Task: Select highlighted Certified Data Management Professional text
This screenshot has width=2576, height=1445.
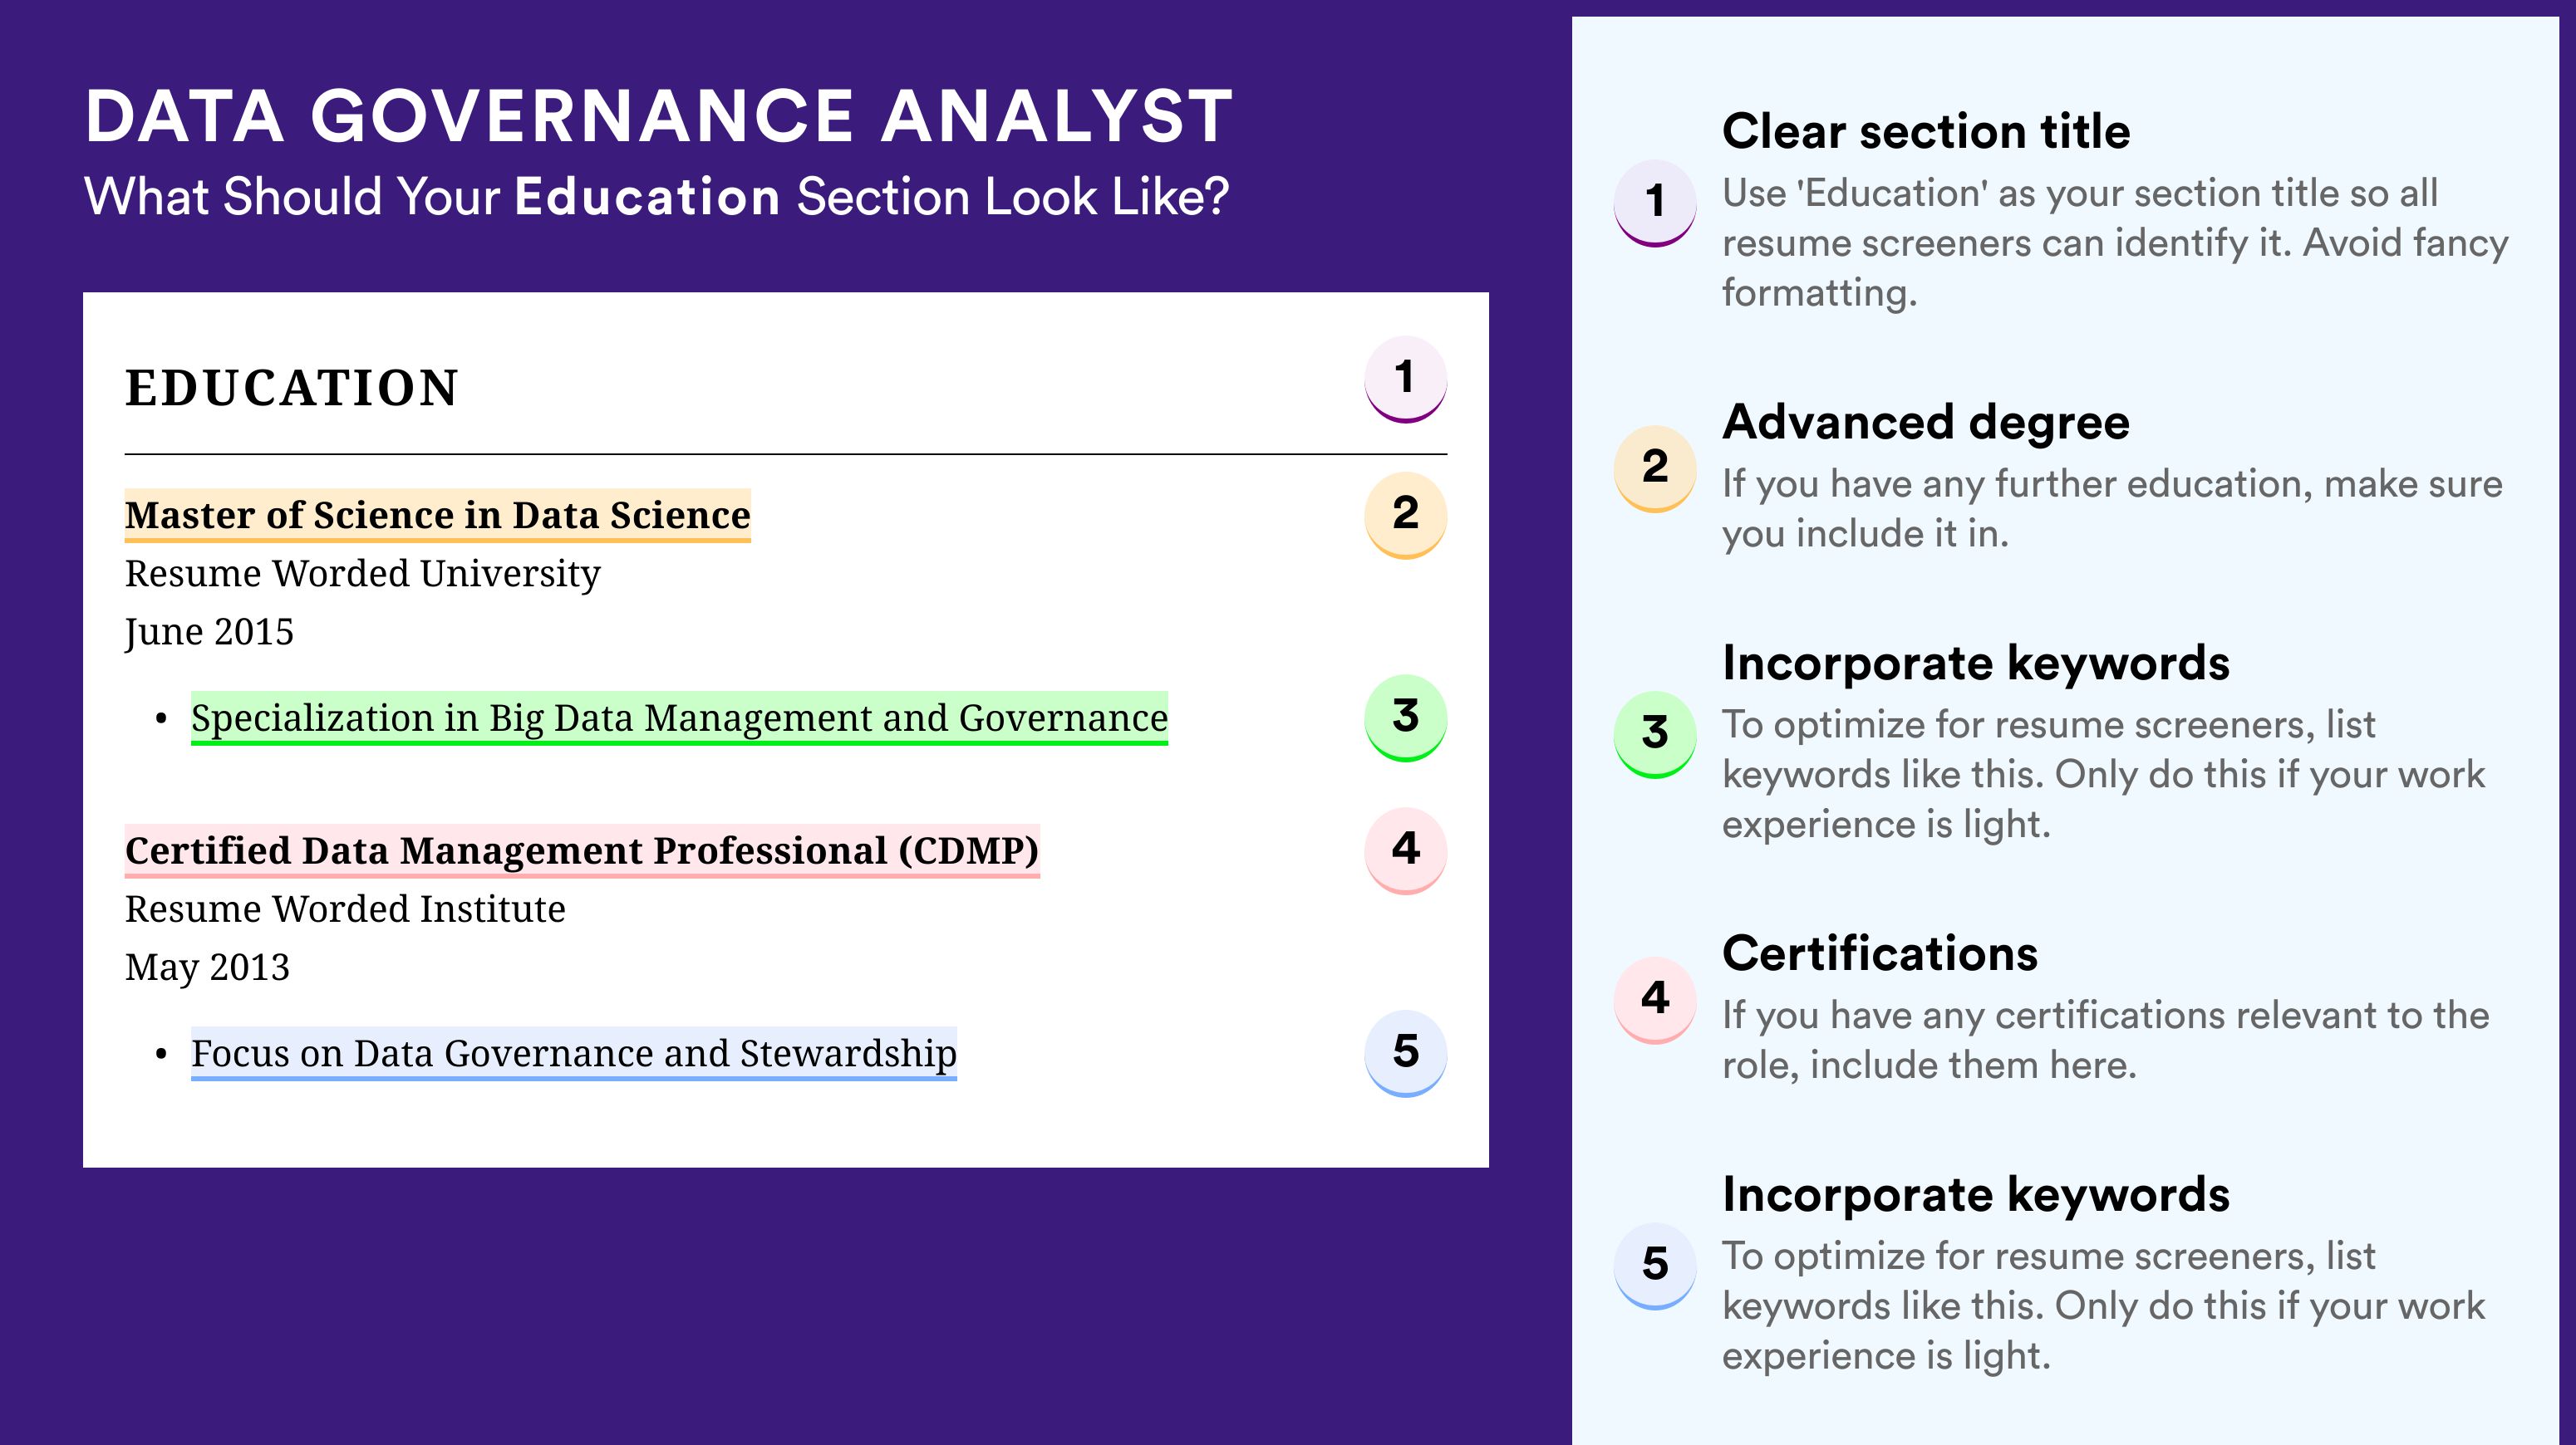Action: coord(582,850)
